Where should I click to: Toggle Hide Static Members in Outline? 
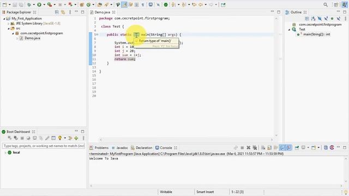tap(326, 19)
